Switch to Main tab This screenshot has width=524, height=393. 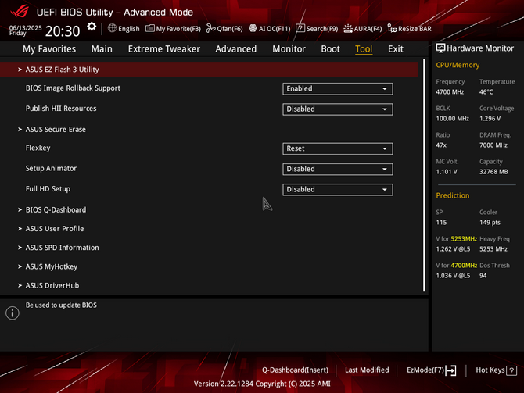(x=102, y=49)
